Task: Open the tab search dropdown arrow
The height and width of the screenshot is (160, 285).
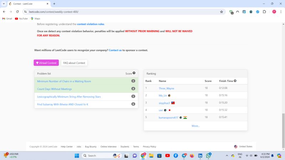Action: coord(4,4)
